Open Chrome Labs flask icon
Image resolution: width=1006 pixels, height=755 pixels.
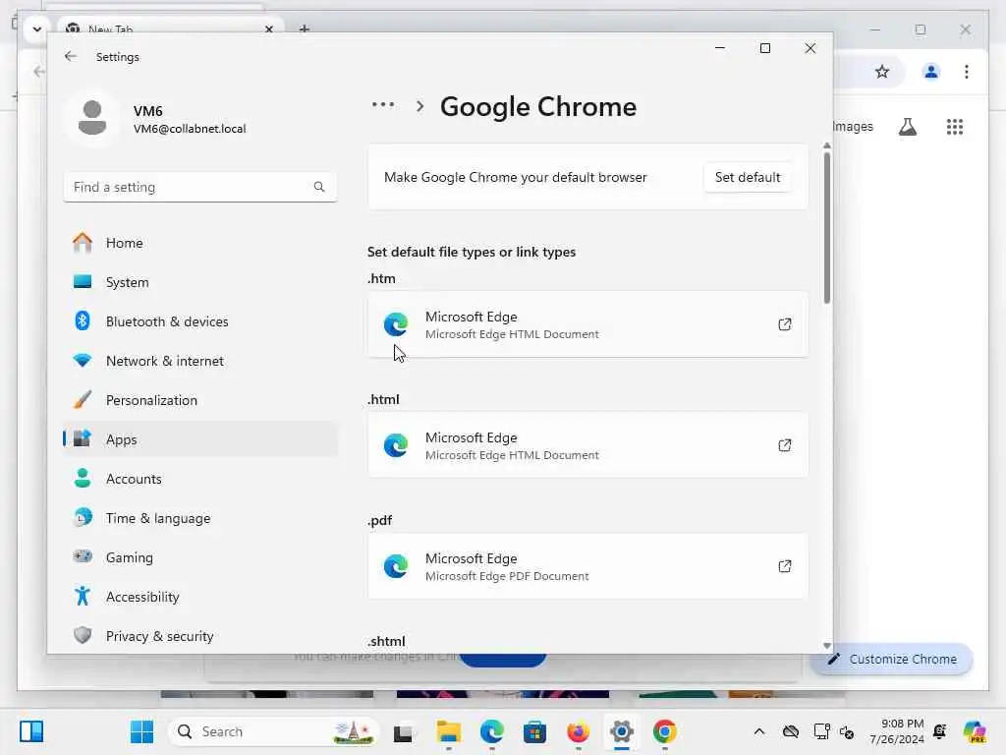pos(907,127)
